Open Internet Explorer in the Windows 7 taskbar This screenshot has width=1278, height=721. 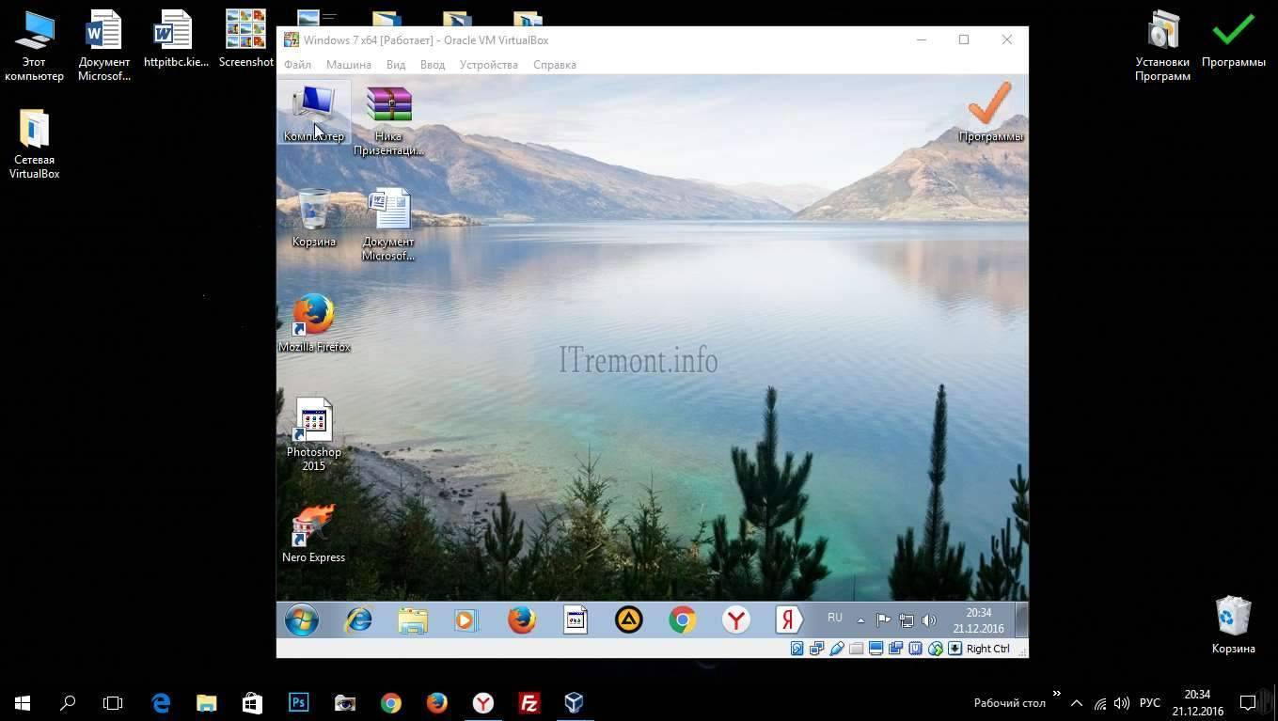(x=358, y=620)
